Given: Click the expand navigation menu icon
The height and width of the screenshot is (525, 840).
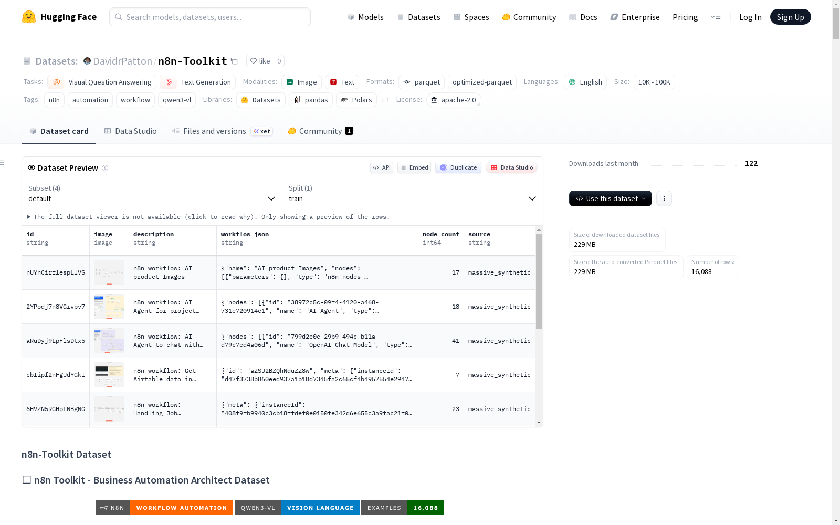Looking at the screenshot, I should click(x=716, y=17).
